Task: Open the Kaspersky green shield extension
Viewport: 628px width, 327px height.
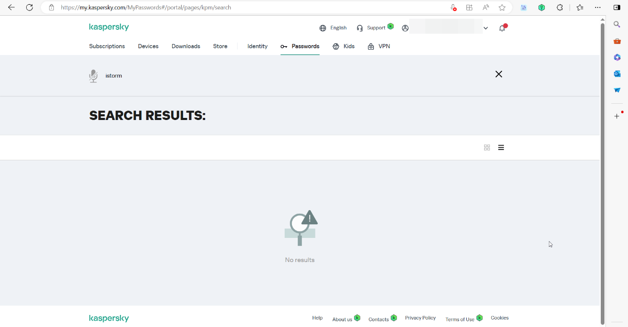Action: (x=542, y=8)
